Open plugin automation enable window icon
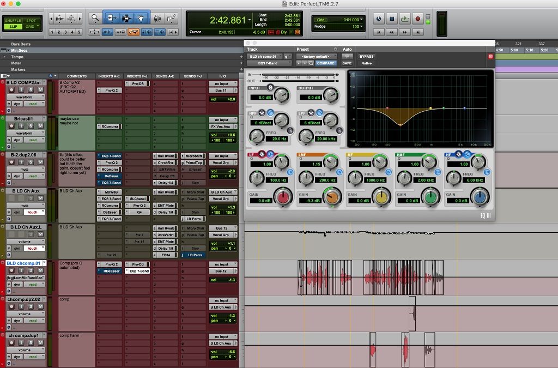 point(347,56)
